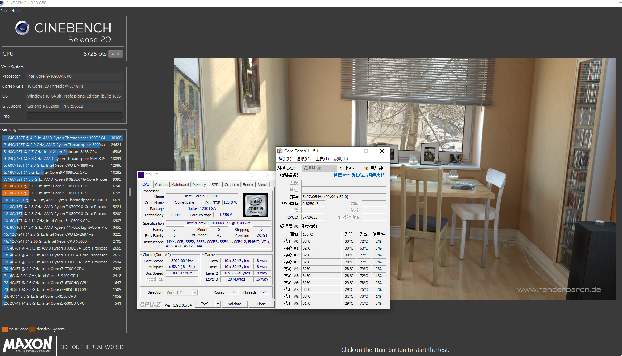Select the CPU tab in CPU-Z
Screen dimensions: 622x356
click(146, 184)
